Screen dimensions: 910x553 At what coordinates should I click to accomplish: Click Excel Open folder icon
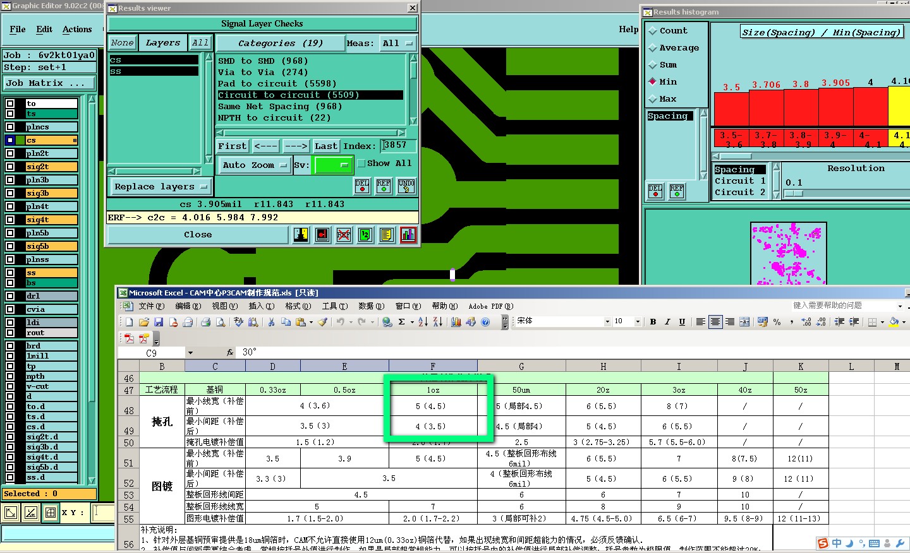[x=144, y=322]
